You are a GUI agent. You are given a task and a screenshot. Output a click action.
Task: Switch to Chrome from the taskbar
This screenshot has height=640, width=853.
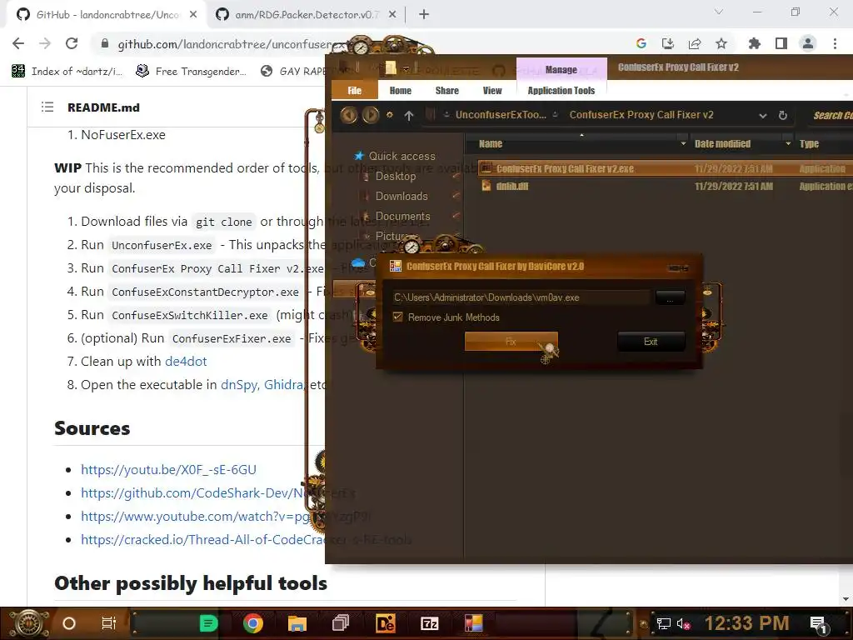pyautogui.click(x=253, y=623)
